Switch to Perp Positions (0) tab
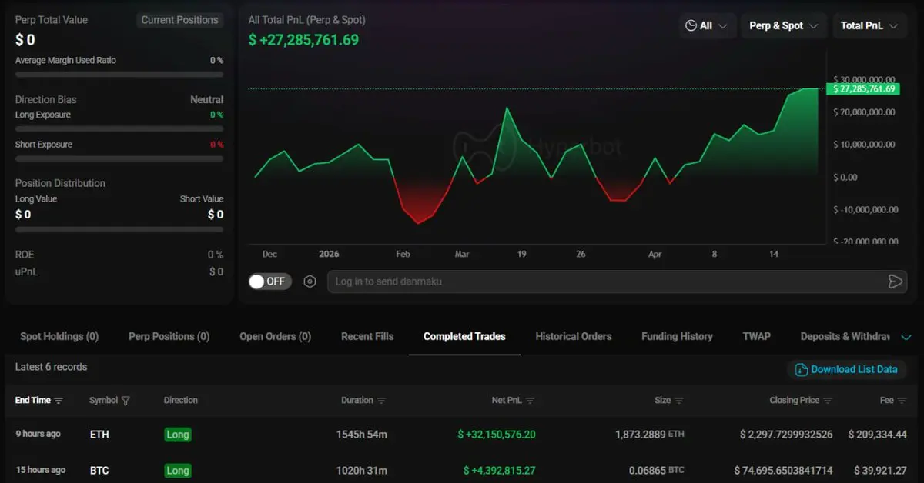Image resolution: width=924 pixels, height=483 pixels. coord(169,336)
